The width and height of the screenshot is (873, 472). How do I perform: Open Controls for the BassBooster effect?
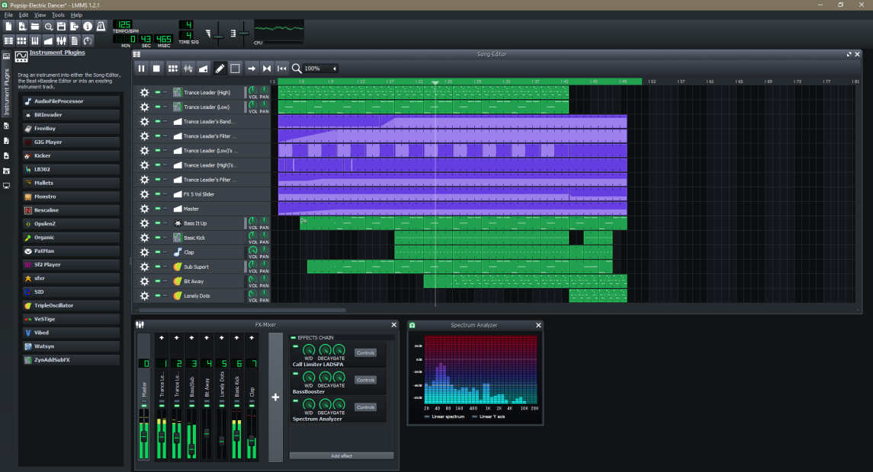(x=365, y=380)
